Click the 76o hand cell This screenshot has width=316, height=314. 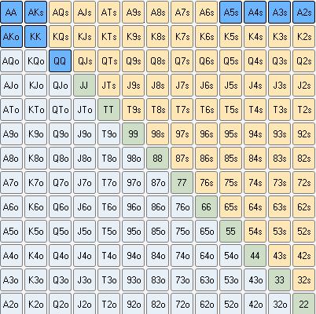pyautogui.click(x=182, y=206)
